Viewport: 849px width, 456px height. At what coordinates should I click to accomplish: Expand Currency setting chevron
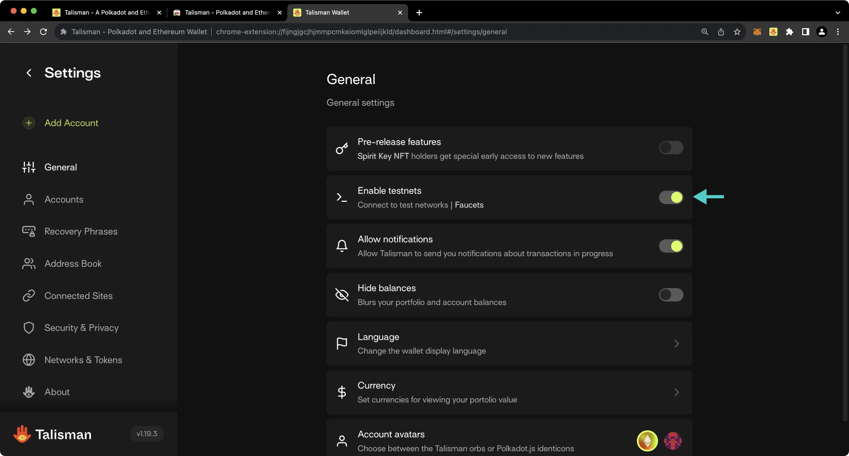point(676,392)
